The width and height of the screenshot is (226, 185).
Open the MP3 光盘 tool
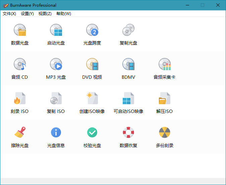pos(56,64)
